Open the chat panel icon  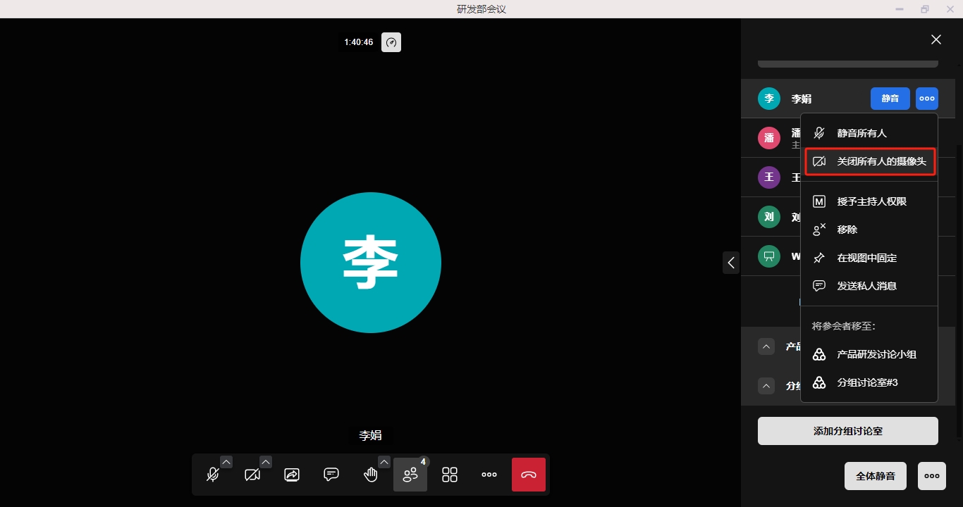click(x=331, y=475)
